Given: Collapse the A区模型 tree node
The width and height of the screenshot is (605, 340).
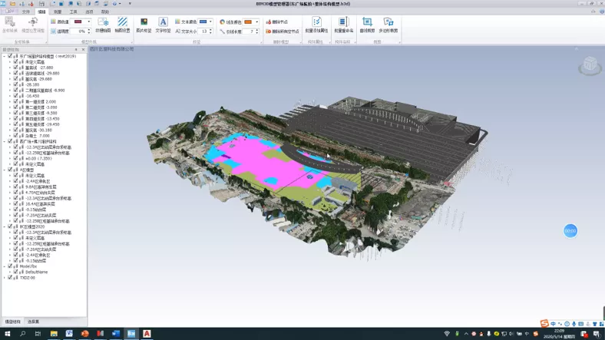Looking at the screenshot, I should click(x=5, y=170).
